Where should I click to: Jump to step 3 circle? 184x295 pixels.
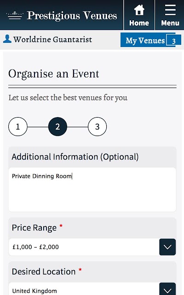click(97, 126)
